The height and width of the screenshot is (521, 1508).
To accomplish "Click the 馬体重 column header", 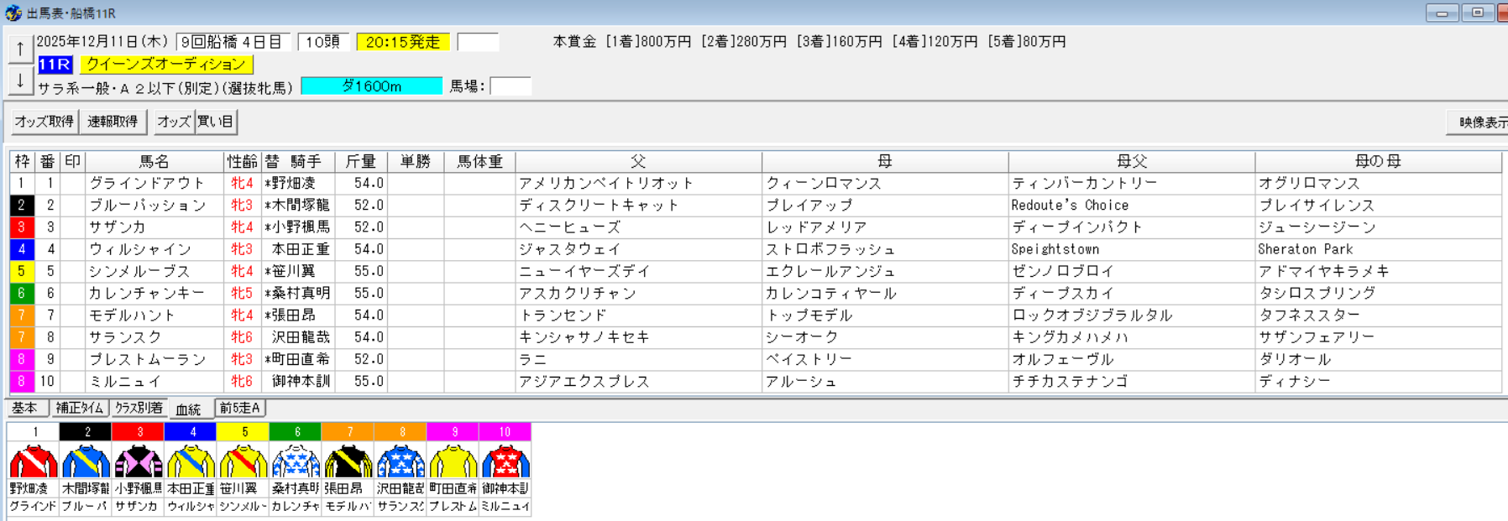I will pyautogui.click(x=479, y=161).
